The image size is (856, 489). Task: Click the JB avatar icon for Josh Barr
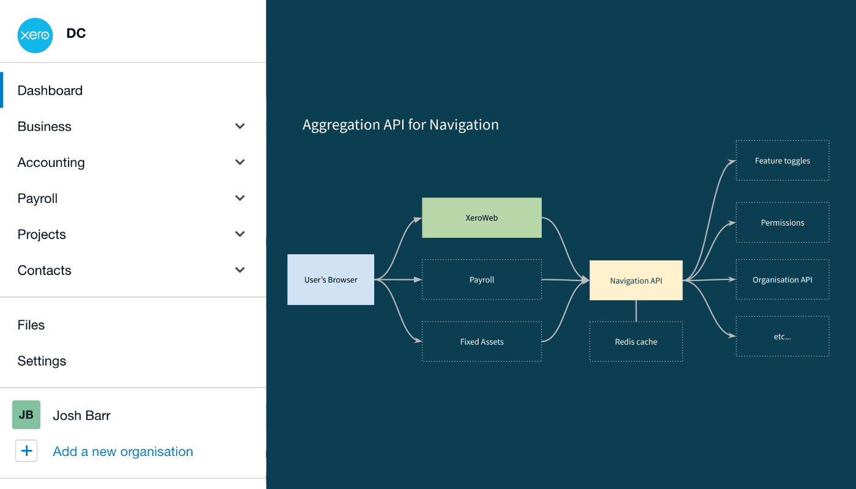[x=26, y=414]
